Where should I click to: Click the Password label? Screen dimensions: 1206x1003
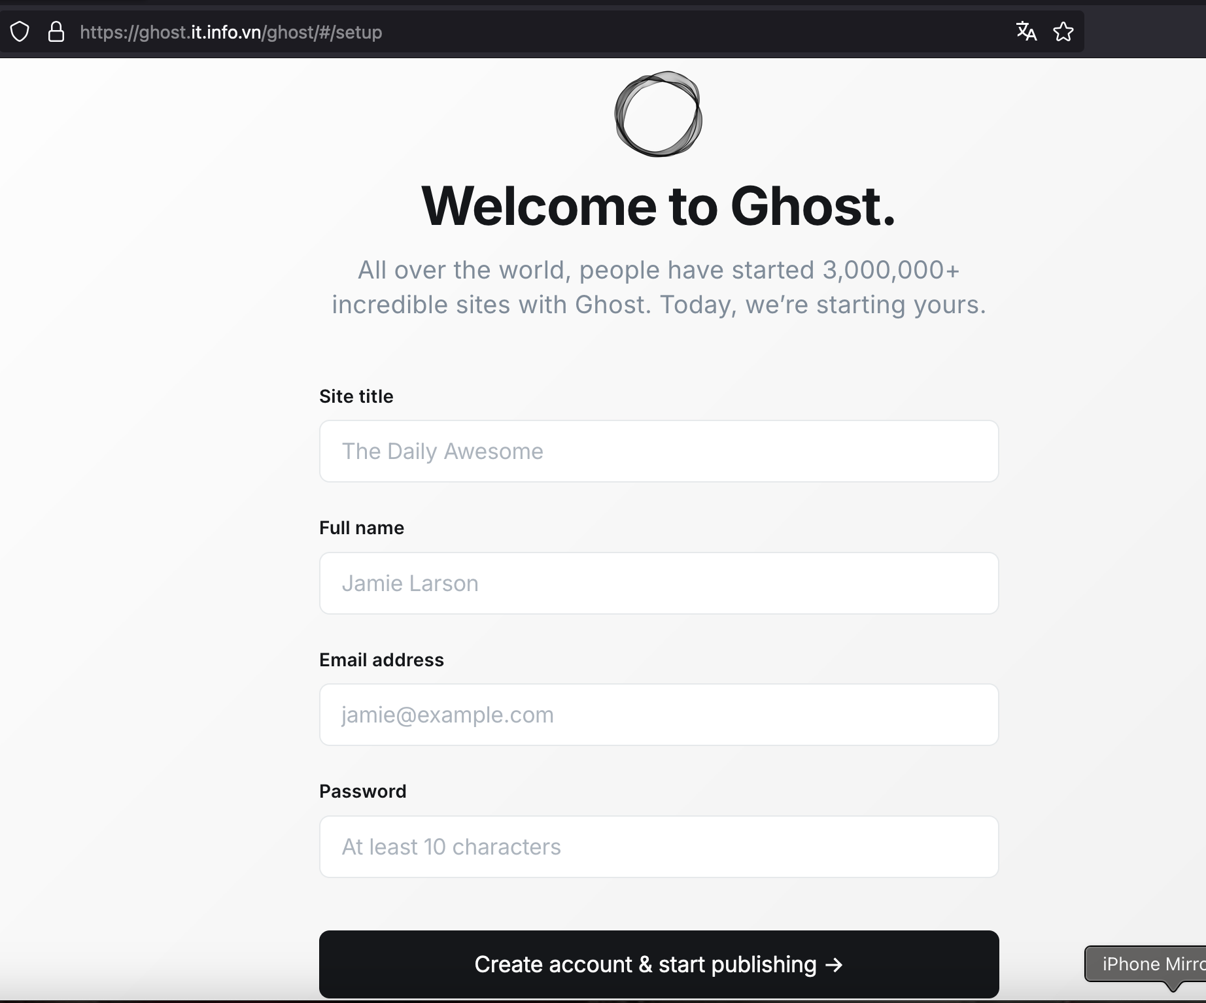[x=362, y=791]
